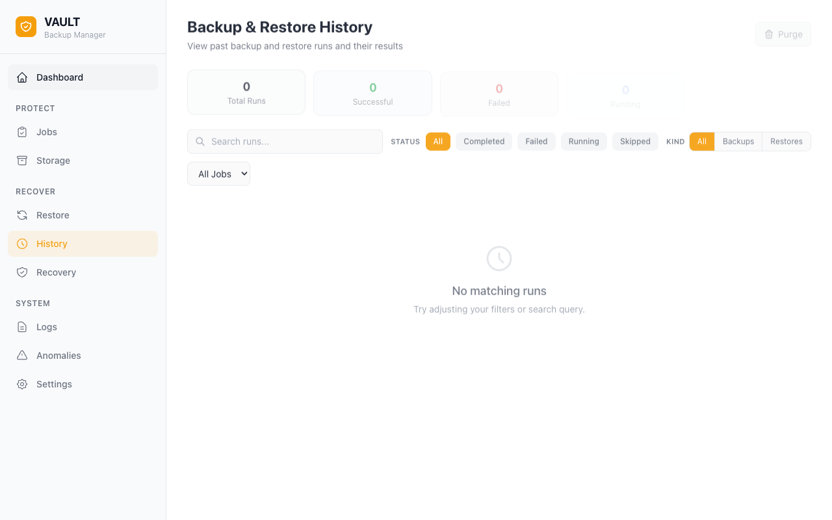This screenshot has width=832, height=520.
Task: Open Settings from the sidebar
Action: tap(83, 384)
